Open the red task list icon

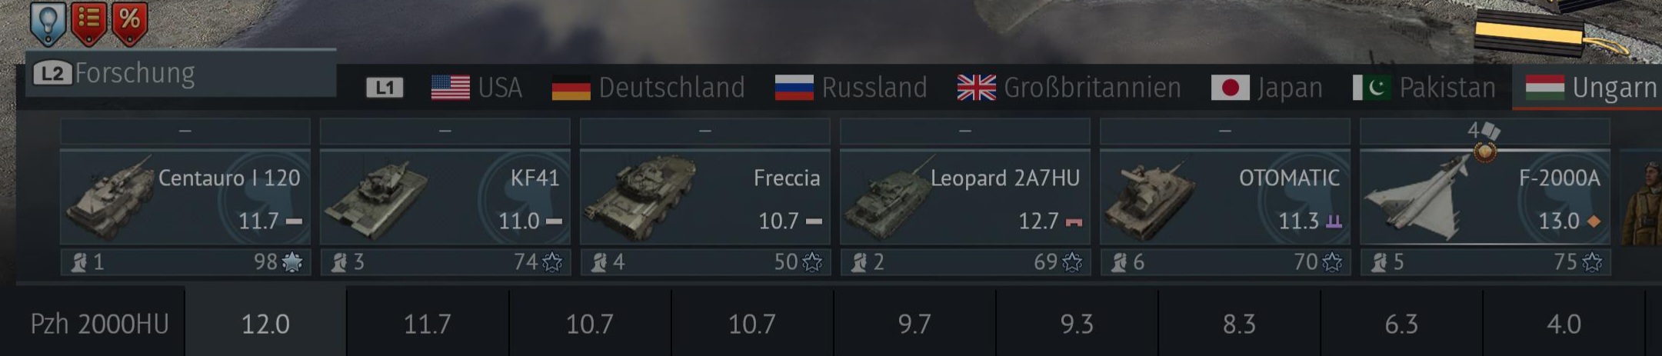click(88, 22)
